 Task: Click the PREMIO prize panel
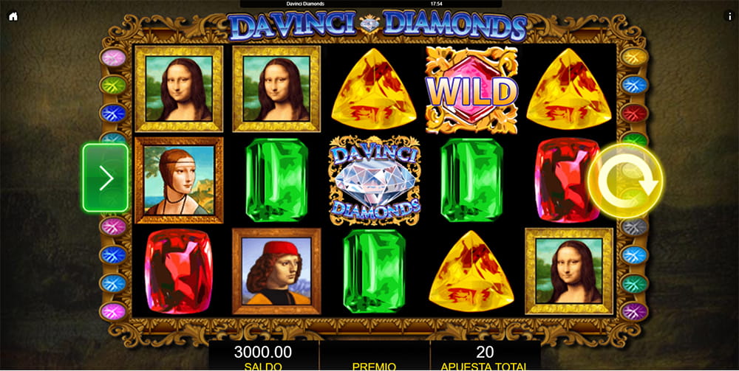[374, 356]
